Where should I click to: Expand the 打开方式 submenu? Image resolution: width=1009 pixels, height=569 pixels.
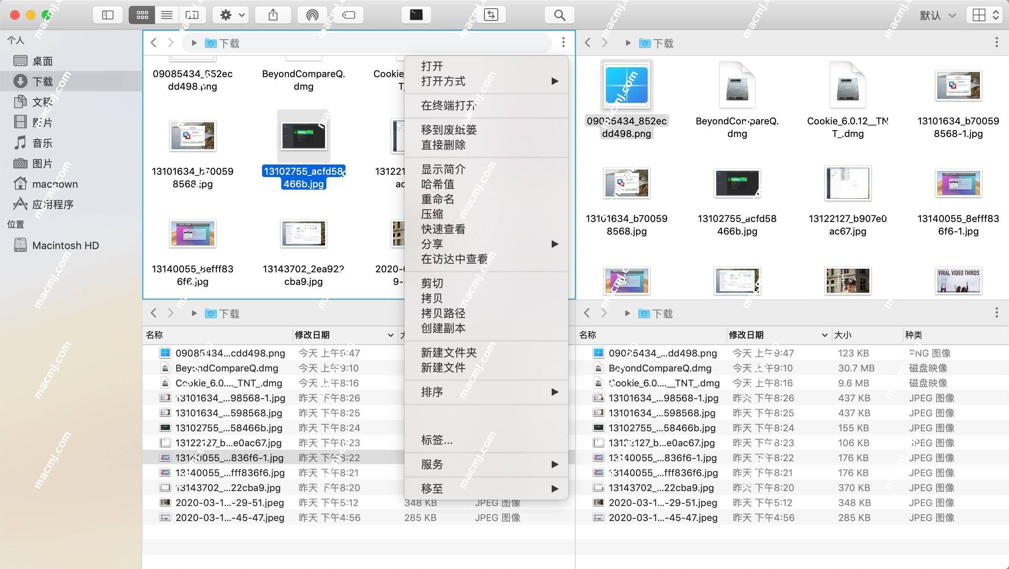coord(486,81)
